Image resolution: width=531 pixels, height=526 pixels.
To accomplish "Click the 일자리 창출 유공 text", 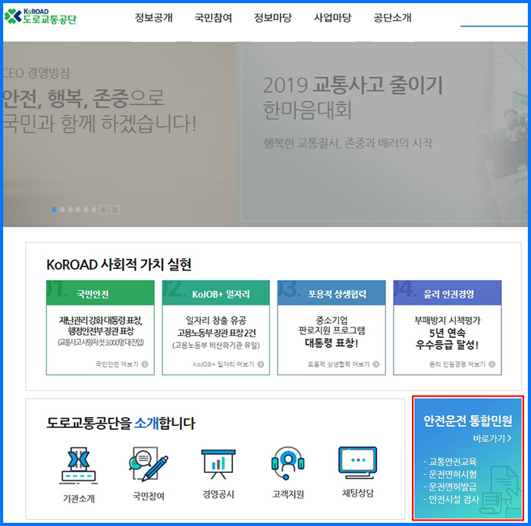I will point(216,320).
